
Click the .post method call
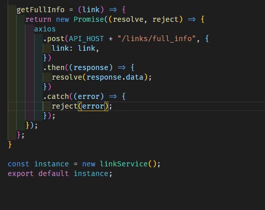[x=54, y=39]
